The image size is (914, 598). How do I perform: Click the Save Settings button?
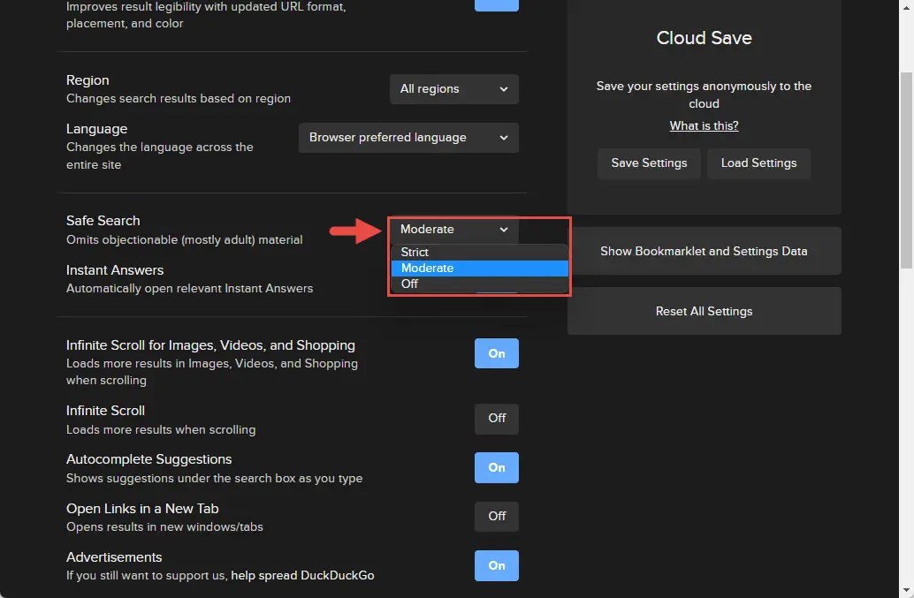click(x=649, y=163)
